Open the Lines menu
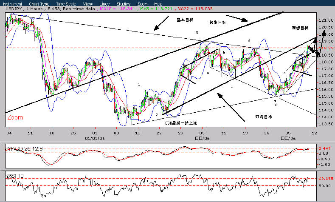 pos(104,4)
